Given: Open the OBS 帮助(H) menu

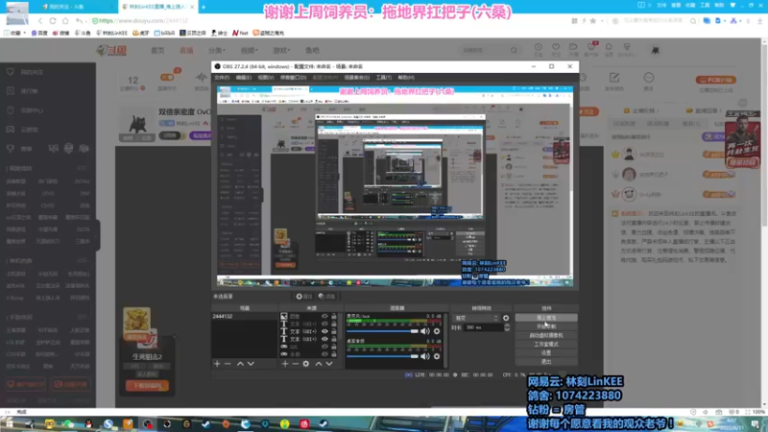Looking at the screenshot, I should [x=406, y=78].
